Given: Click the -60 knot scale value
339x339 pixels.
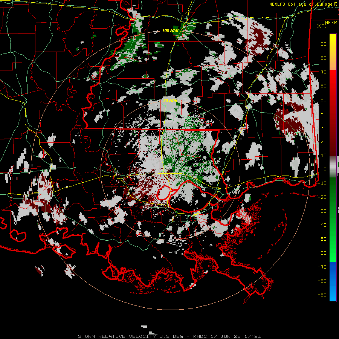Looking at the screenshot, I should tap(322, 253).
